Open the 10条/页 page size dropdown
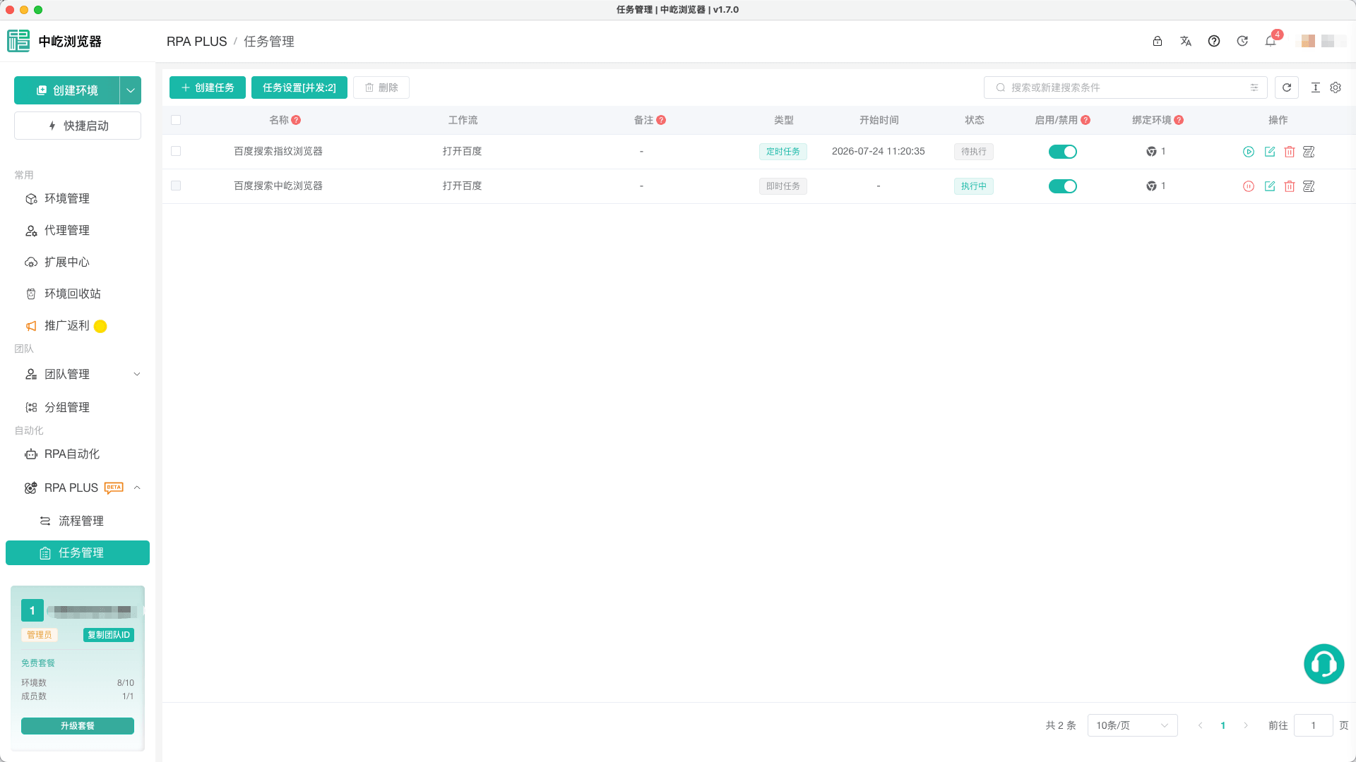The image size is (1356, 762). [1133, 725]
